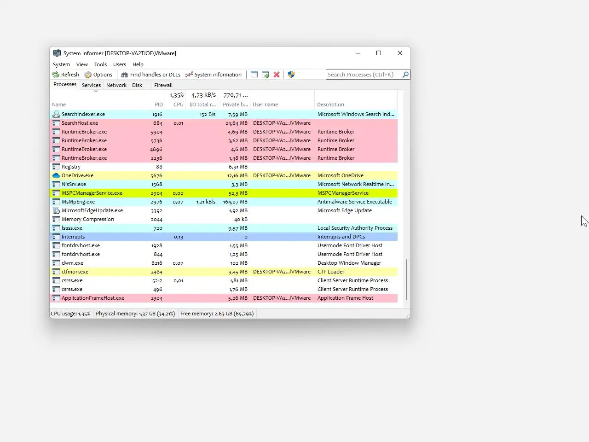Click the MicrosoftEdgeUpdate.exe process icon
Screen dimensions: 589x442
[56, 210]
